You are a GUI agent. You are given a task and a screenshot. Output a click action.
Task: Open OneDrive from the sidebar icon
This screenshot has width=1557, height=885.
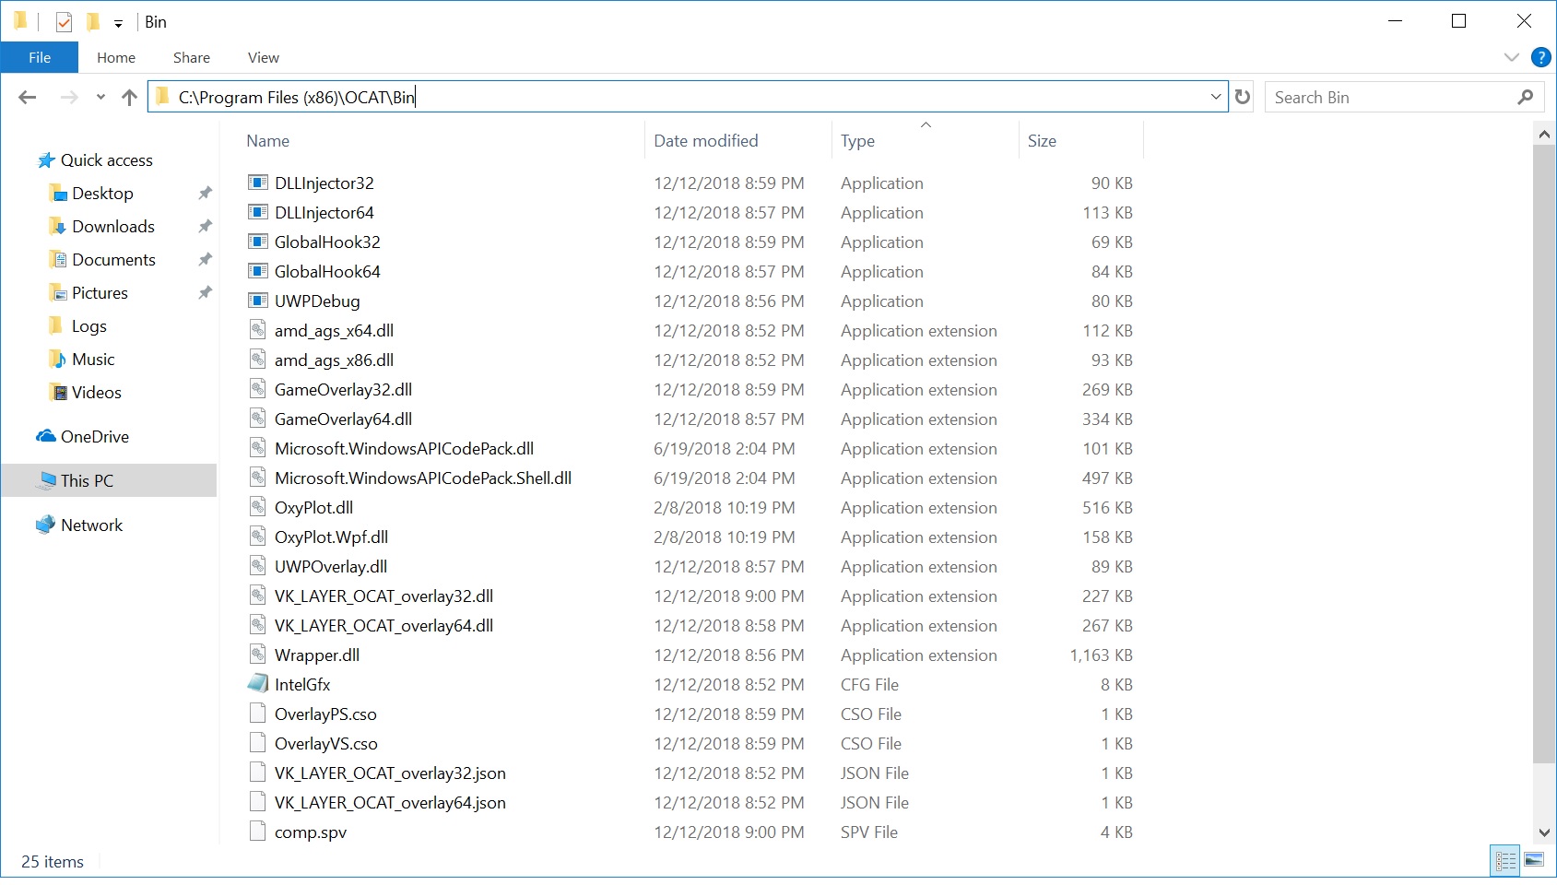[x=45, y=436]
